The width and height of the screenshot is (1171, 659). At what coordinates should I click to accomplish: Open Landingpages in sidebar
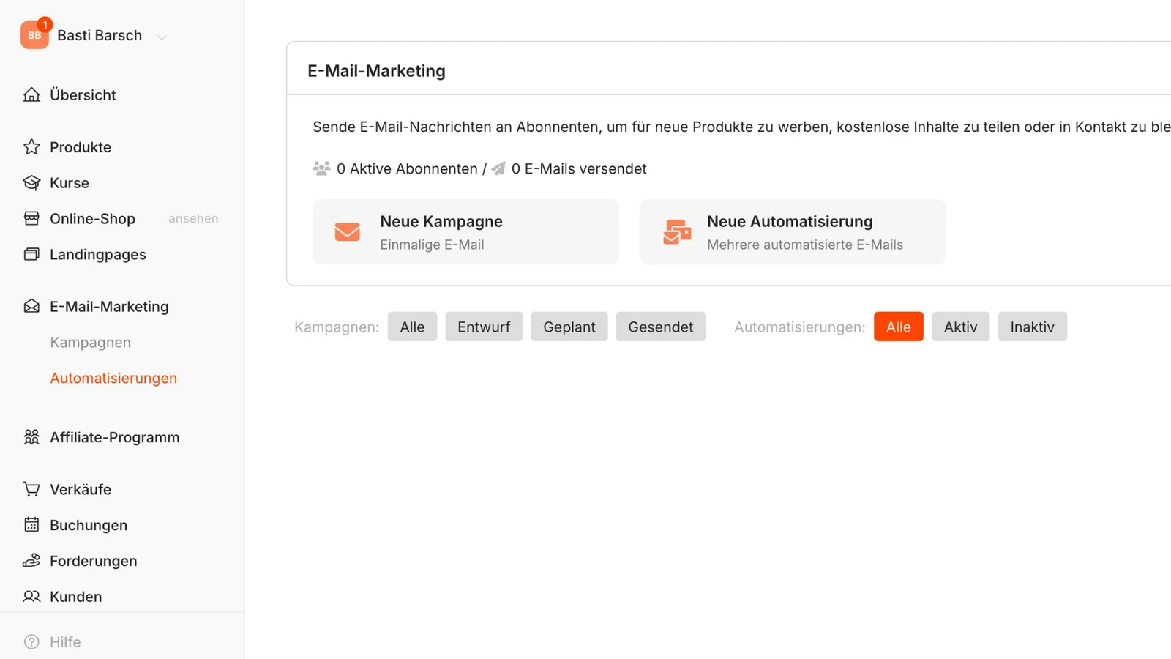coord(98,255)
